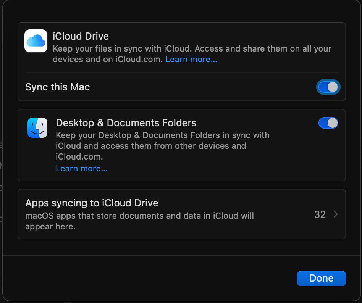Open Learn more link under iCloud Drive

click(191, 60)
